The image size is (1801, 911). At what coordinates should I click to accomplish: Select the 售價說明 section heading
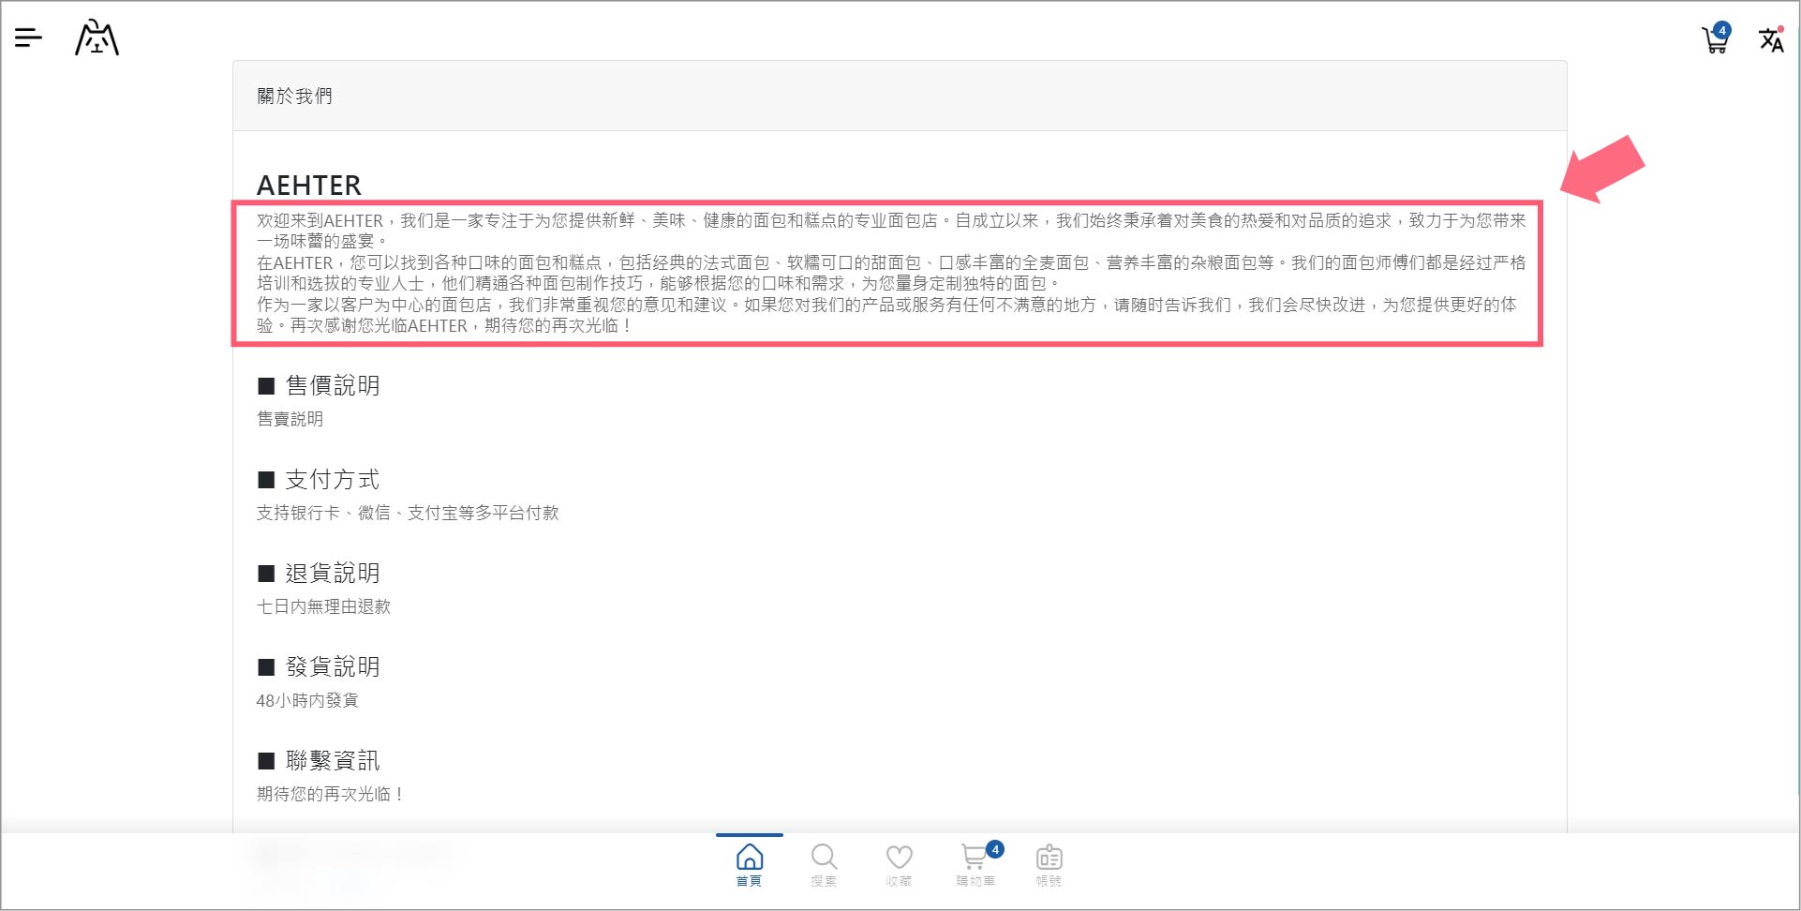tap(332, 385)
